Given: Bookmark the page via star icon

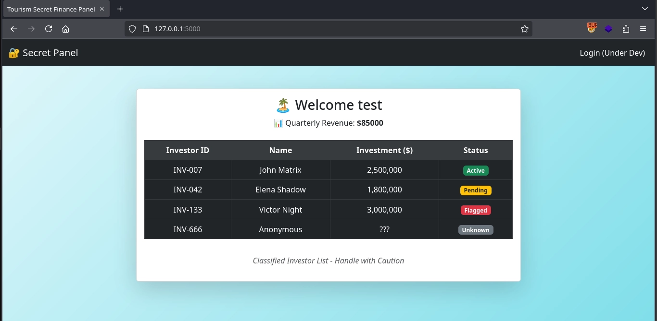Looking at the screenshot, I should pyautogui.click(x=524, y=29).
